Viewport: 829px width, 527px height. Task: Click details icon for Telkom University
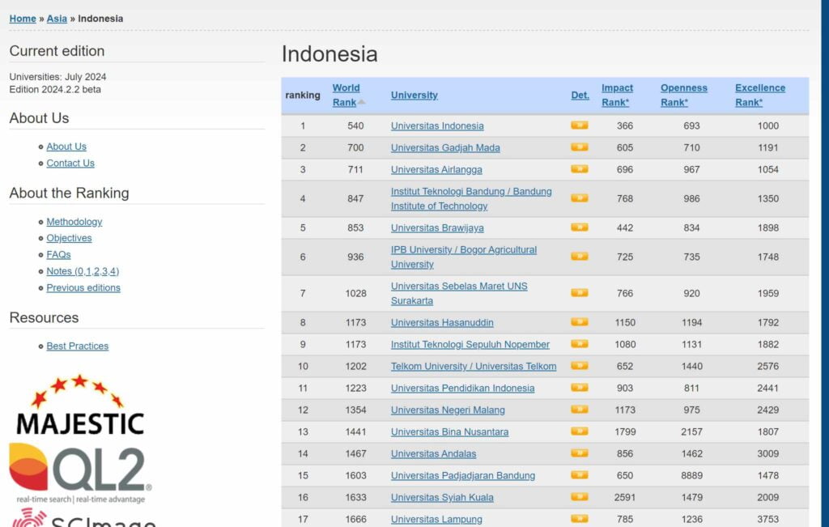click(579, 366)
